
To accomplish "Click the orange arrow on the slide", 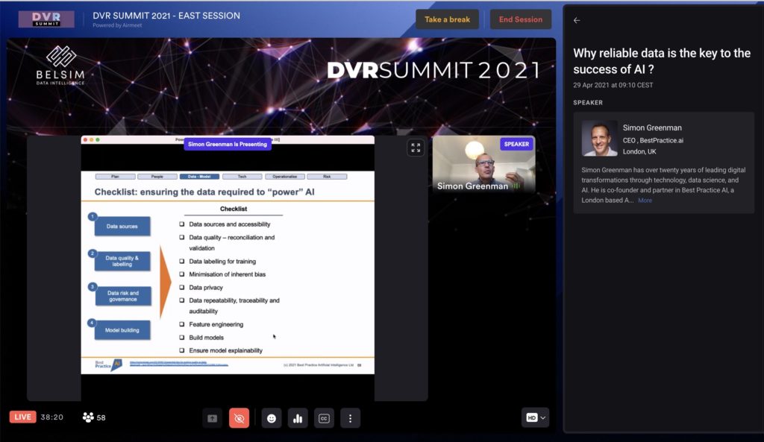I will point(165,281).
